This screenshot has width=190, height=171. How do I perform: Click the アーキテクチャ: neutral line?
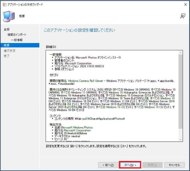coord(67,136)
